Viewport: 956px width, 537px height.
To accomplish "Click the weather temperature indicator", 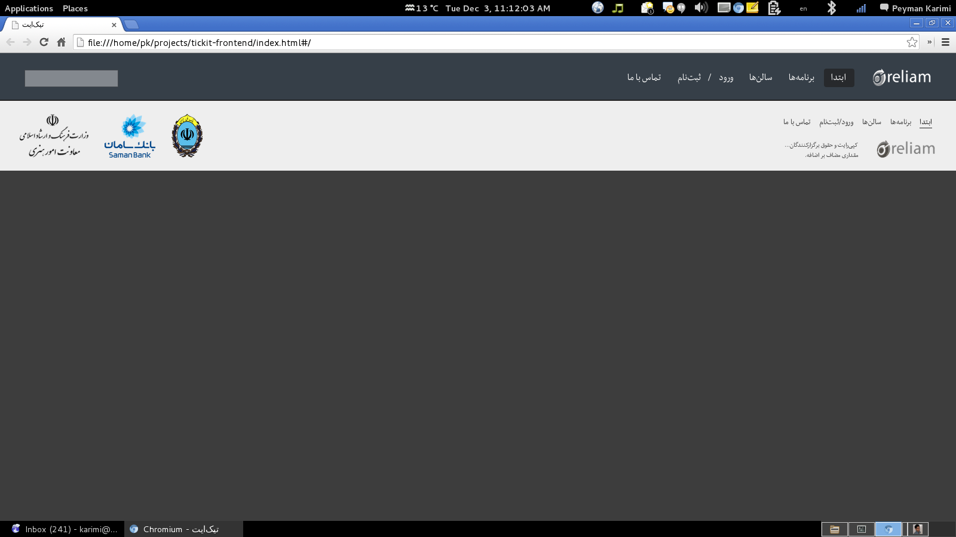I will click(x=422, y=8).
